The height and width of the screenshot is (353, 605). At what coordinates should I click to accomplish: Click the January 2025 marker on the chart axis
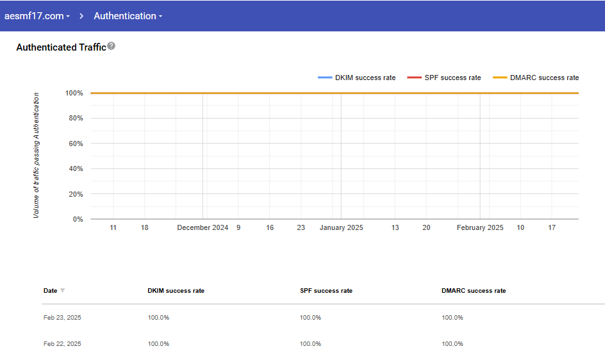(341, 227)
